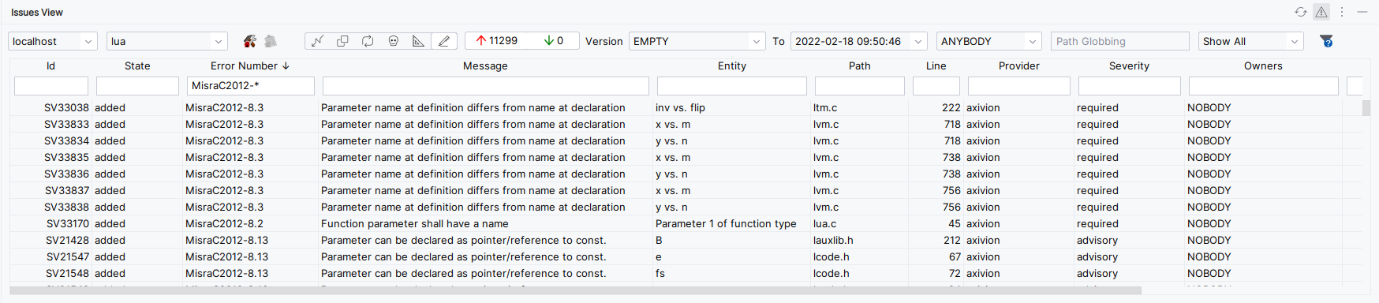Open the Show All dropdown
1379x303 pixels.
click(x=1251, y=41)
